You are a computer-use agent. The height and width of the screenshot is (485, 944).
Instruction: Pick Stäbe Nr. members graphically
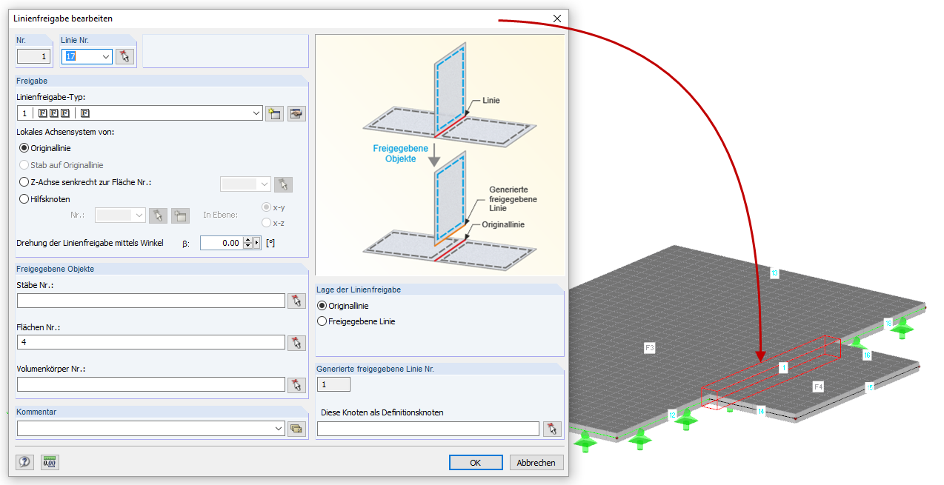(296, 301)
